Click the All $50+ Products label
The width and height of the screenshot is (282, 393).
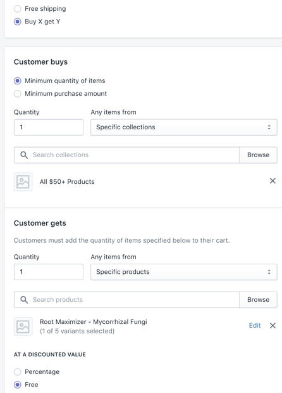pos(67,181)
